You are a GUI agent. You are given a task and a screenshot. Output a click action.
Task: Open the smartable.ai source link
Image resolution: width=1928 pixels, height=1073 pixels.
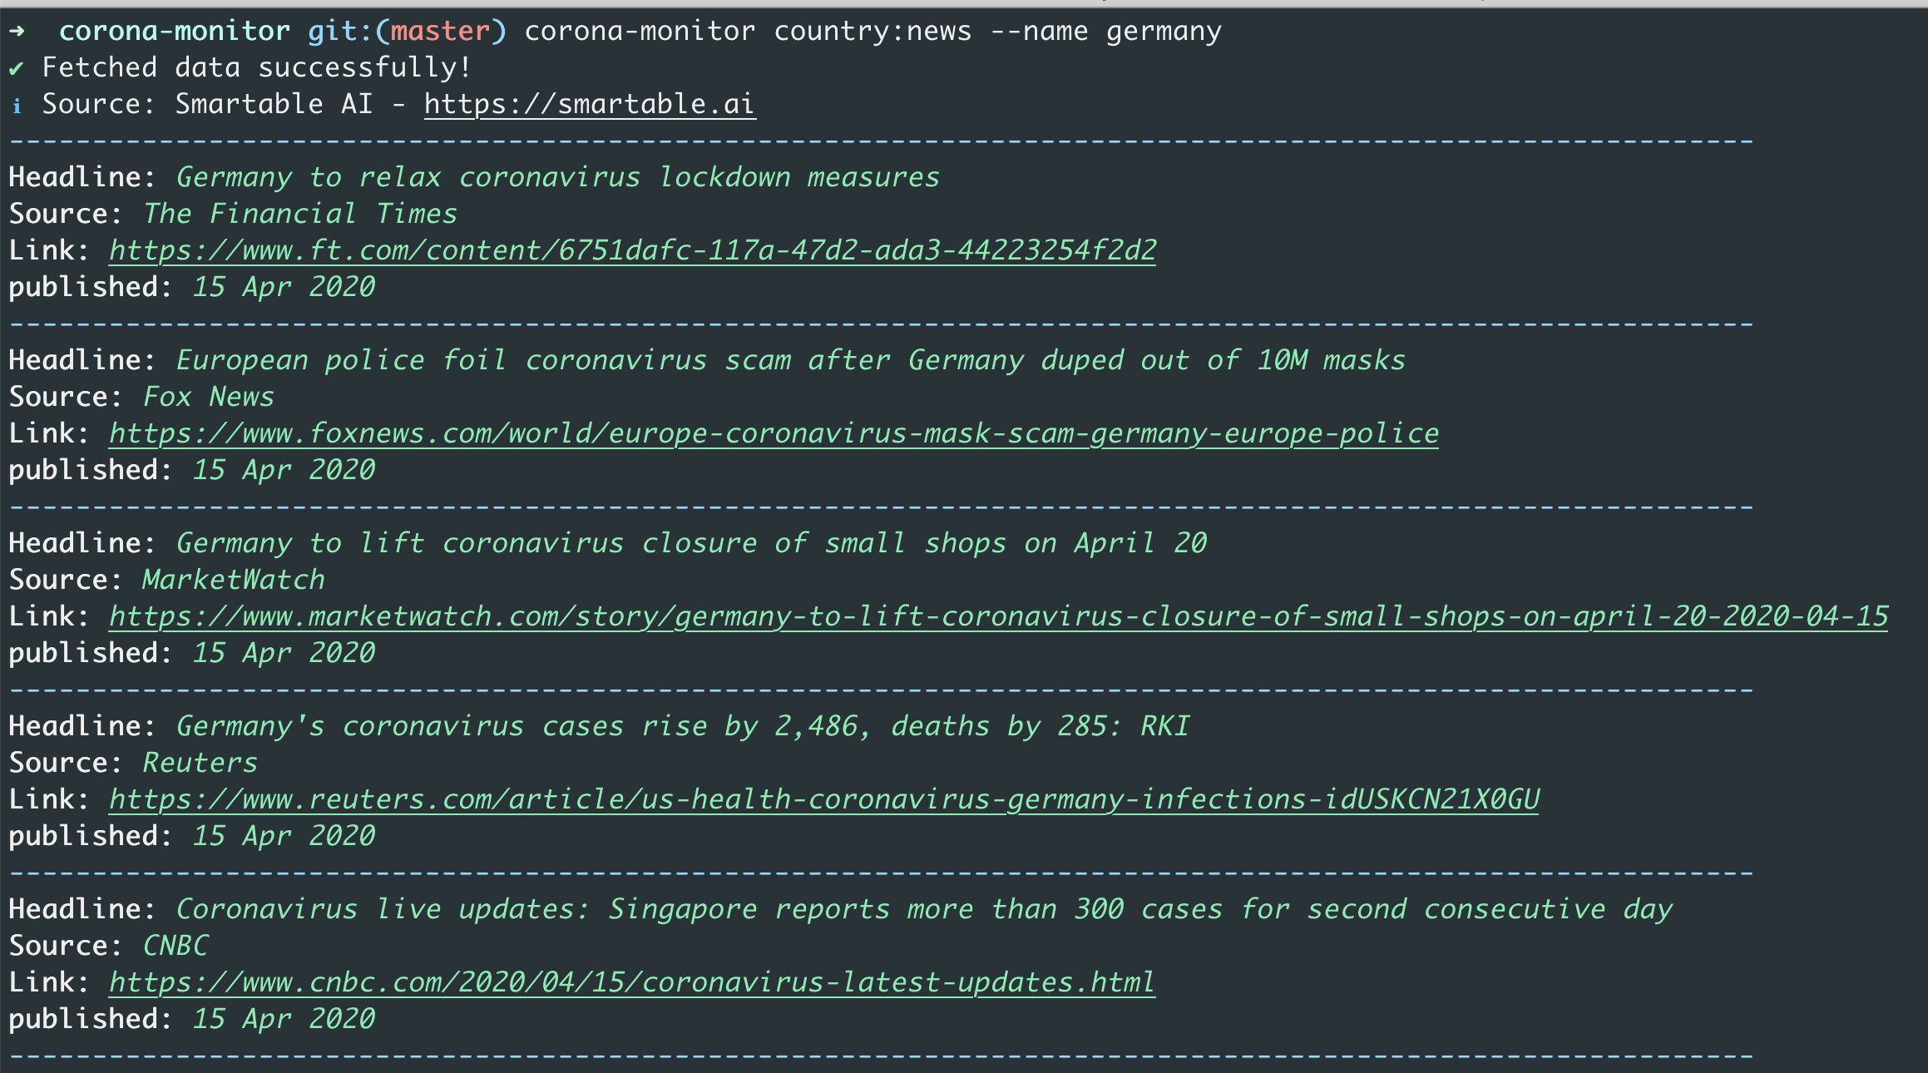pyautogui.click(x=589, y=104)
